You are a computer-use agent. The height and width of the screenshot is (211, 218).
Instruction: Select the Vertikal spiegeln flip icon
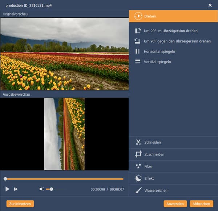[138, 62]
